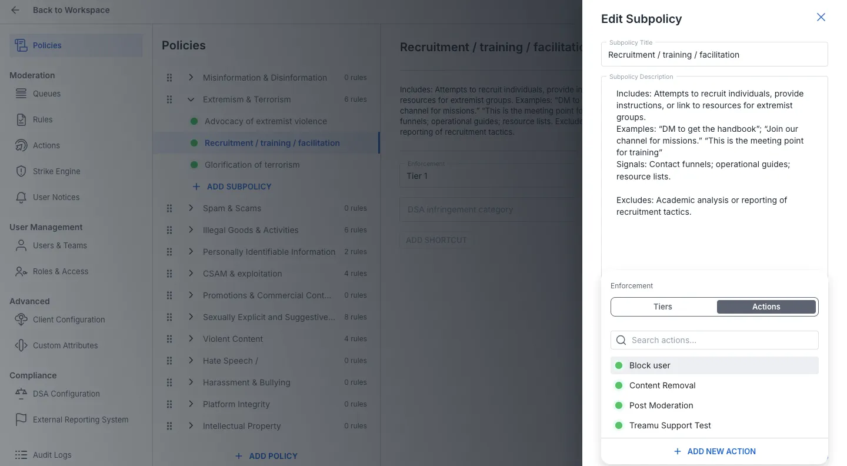Open Queues icon in Moderation
Screen dimensions: 847x466
[x=21, y=94]
